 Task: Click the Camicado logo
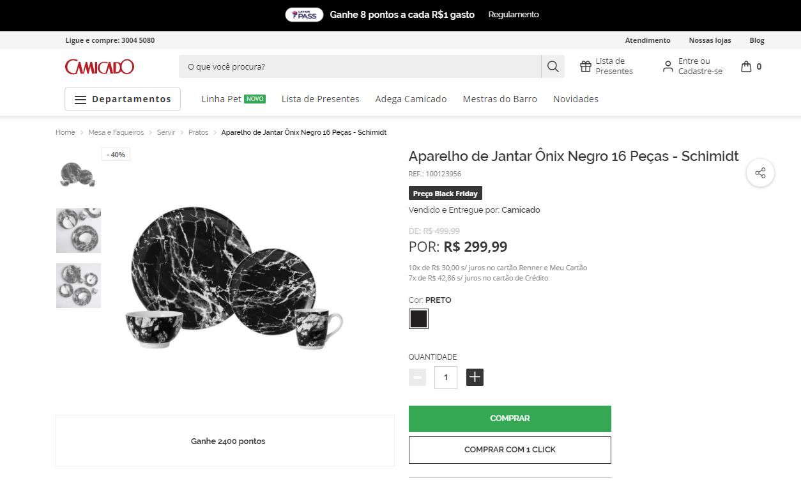click(x=100, y=66)
